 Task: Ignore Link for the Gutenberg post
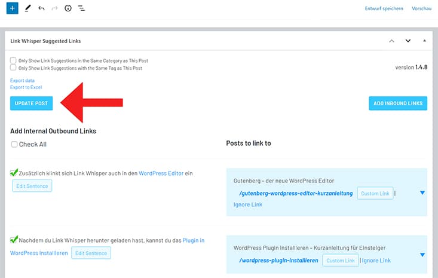click(248, 204)
